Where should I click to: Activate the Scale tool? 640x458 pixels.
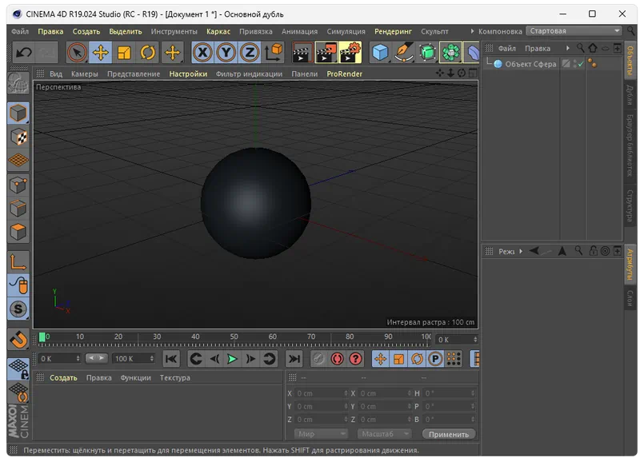124,52
